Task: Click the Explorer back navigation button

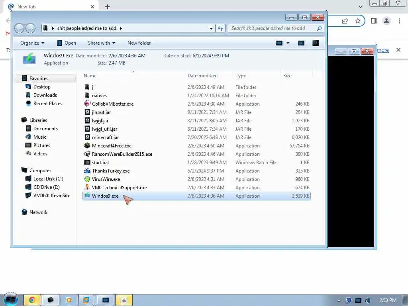Action: (x=19, y=28)
